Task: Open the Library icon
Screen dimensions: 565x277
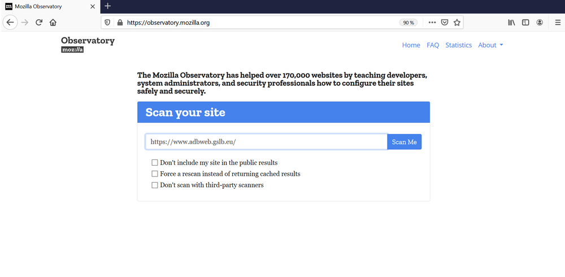Action: pyautogui.click(x=511, y=23)
